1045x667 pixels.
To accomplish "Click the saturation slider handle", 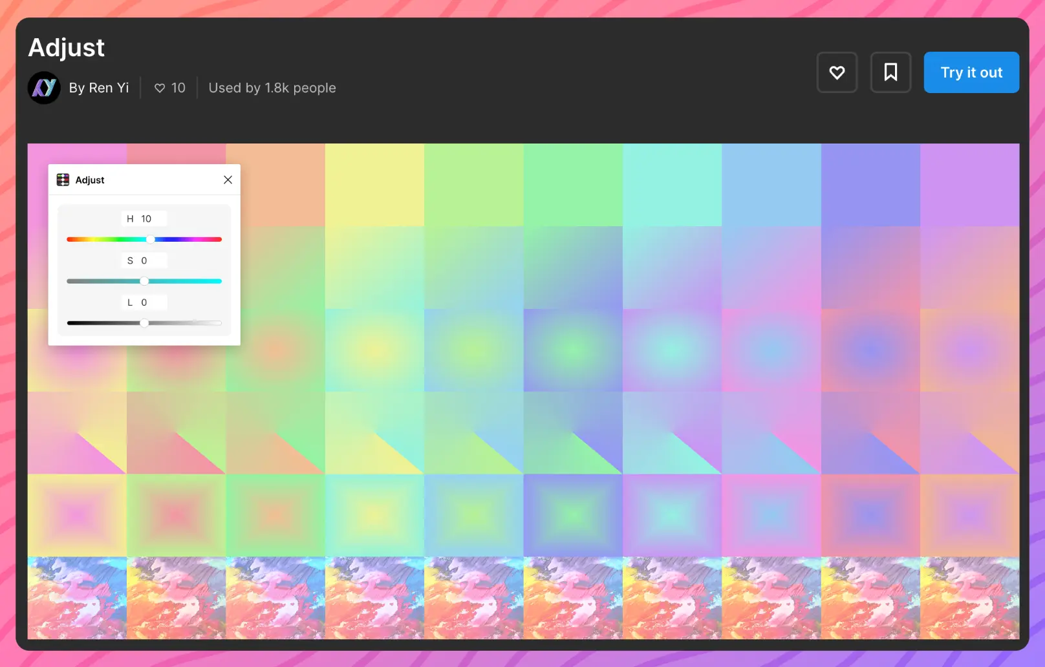I will (144, 281).
